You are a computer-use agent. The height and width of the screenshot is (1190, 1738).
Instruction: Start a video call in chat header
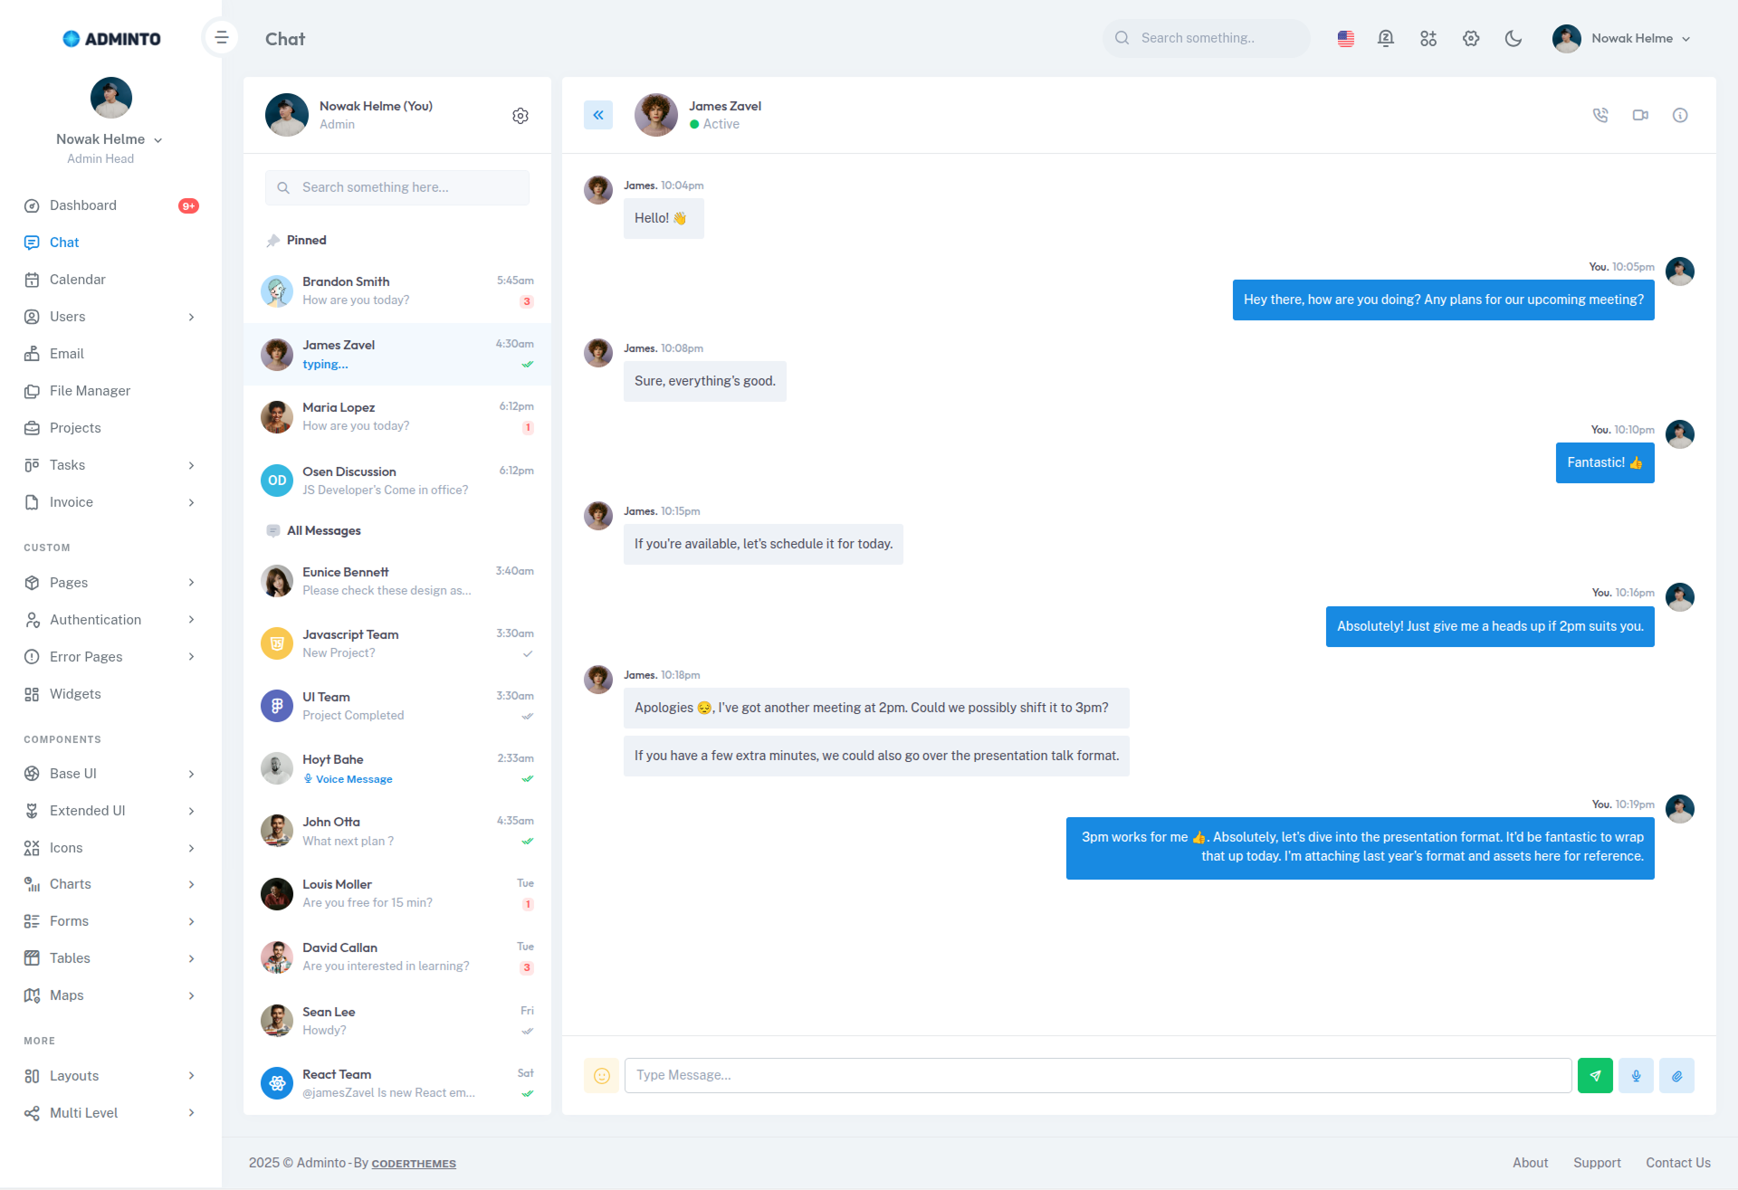click(1640, 115)
